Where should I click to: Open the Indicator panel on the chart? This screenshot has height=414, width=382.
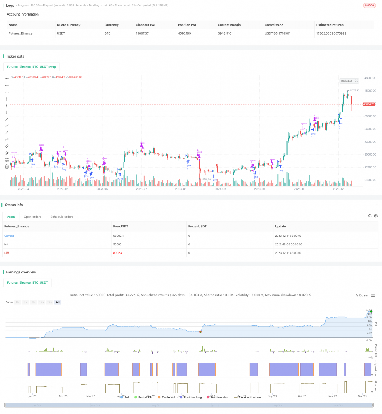pyautogui.click(x=347, y=81)
